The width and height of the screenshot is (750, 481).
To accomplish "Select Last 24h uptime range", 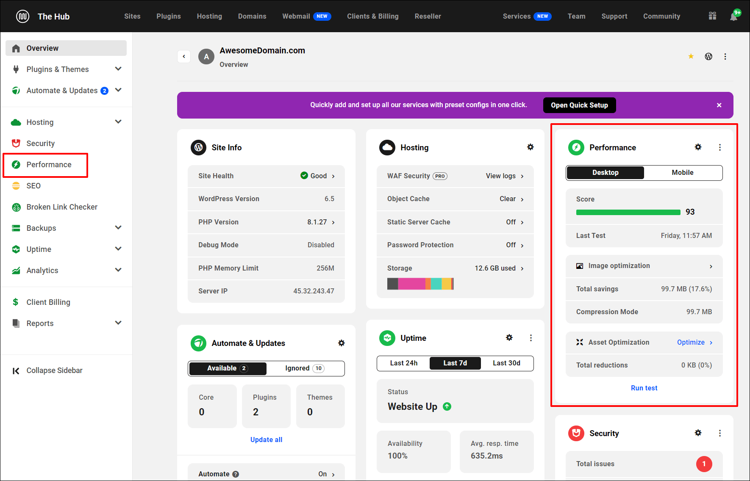I will 403,363.
